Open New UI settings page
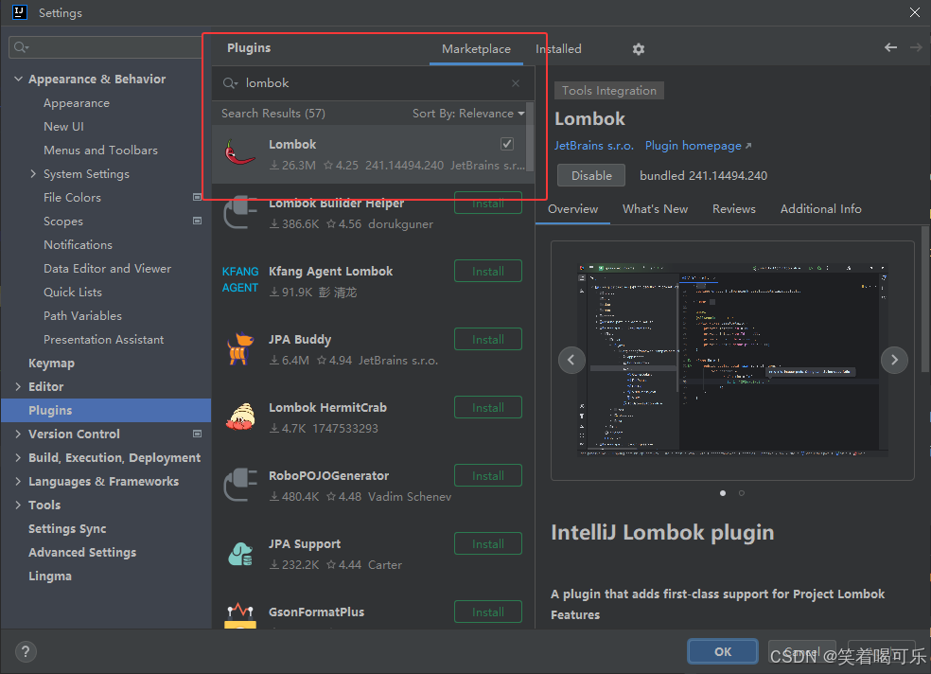This screenshot has width=931, height=674. pyautogui.click(x=63, y=127)
